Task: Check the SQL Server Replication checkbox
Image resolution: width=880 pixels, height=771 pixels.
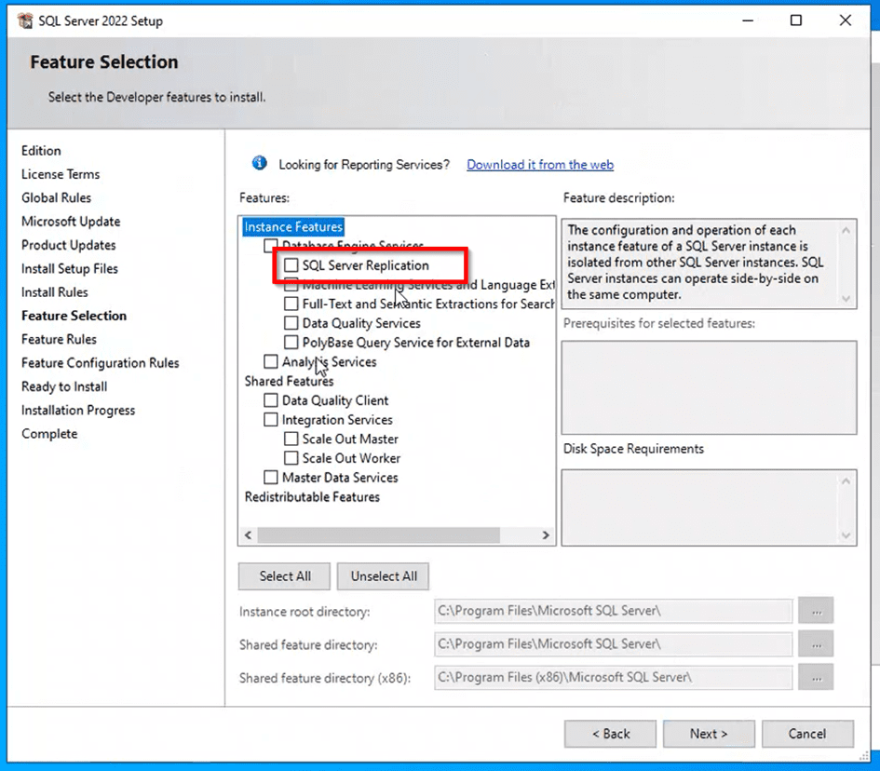Action: pos(291,264)
